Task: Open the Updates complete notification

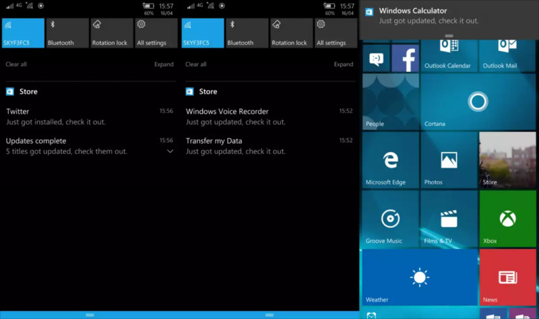Action: [90, 146]
